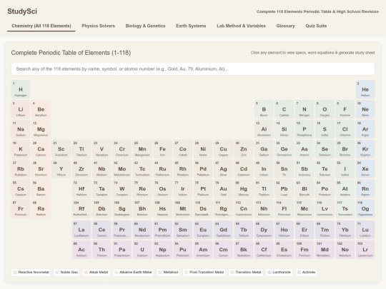The width and height of the screenshot is (386, 289).
Task: Click the 'Complete Periodic Table of Elements (1-118)' heading
Action: [x=71, y=53]
